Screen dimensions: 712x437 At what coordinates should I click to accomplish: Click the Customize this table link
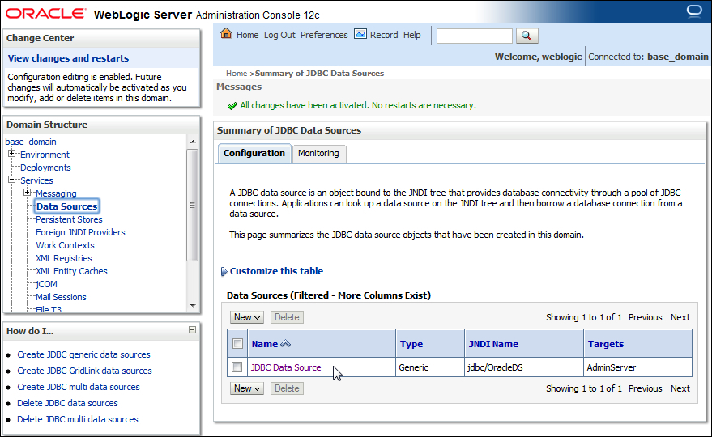coord(276,271)
